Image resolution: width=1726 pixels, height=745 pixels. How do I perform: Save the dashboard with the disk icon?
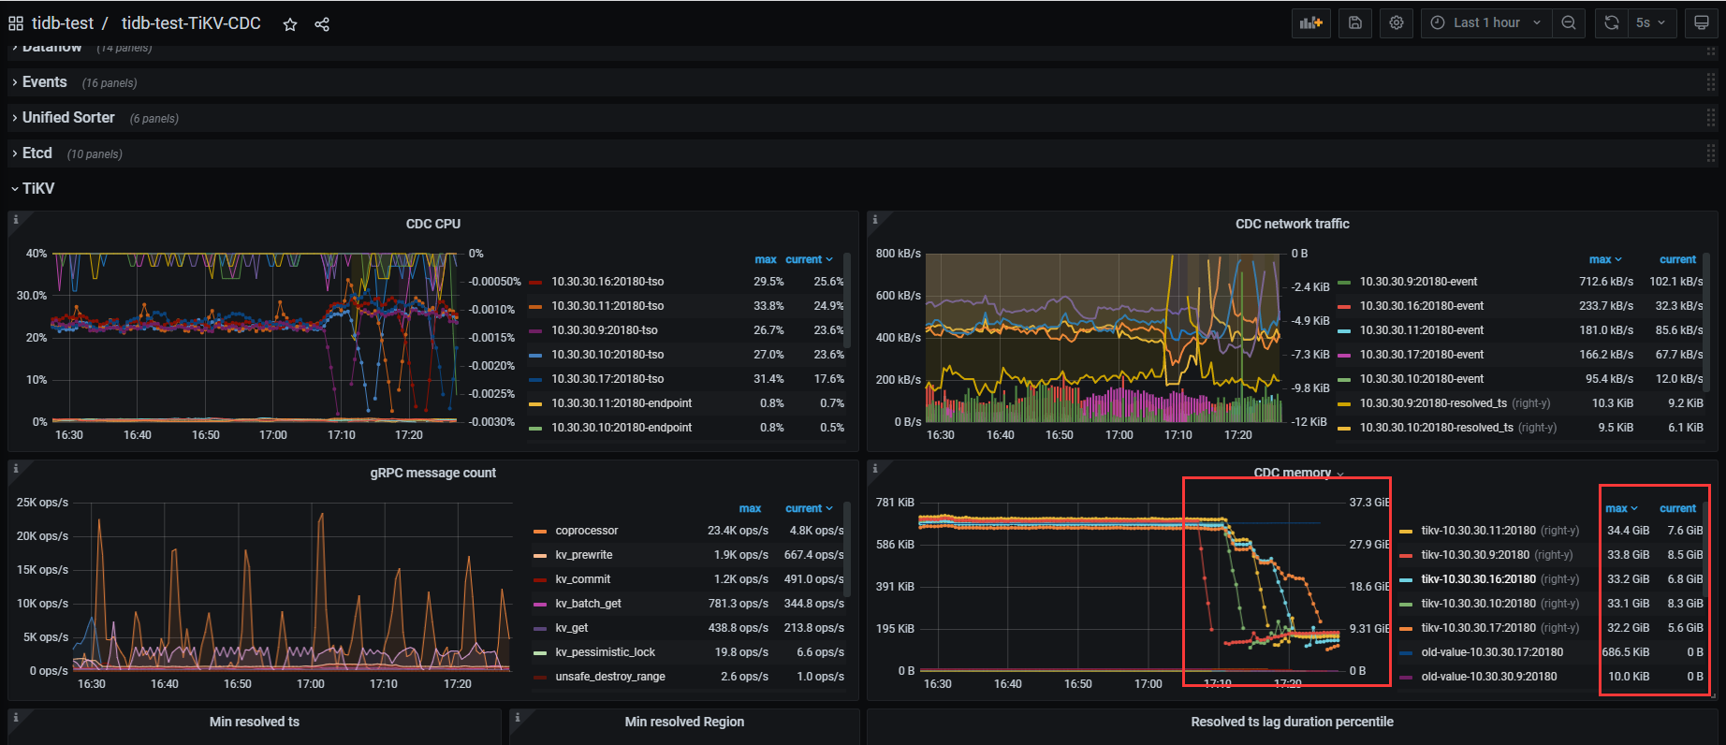click(x=1354, y=23)
